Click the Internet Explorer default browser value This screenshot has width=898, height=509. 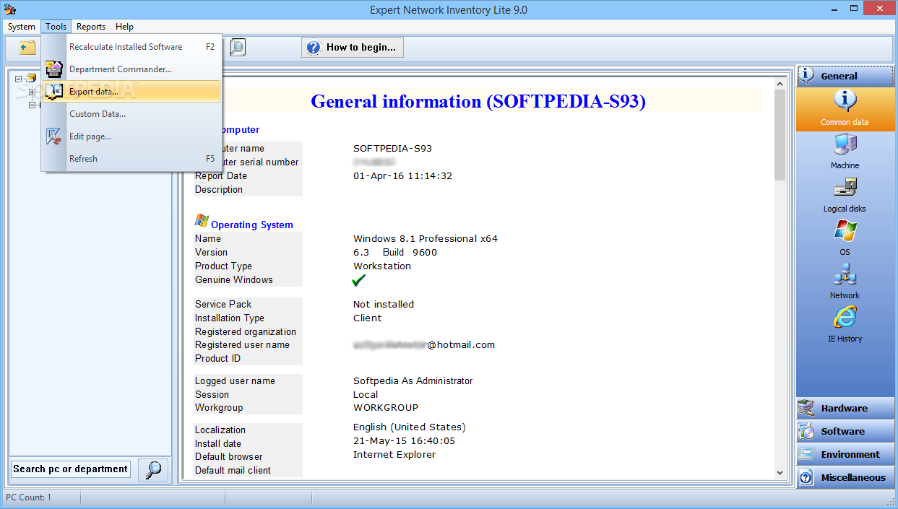tap(394, 455)
